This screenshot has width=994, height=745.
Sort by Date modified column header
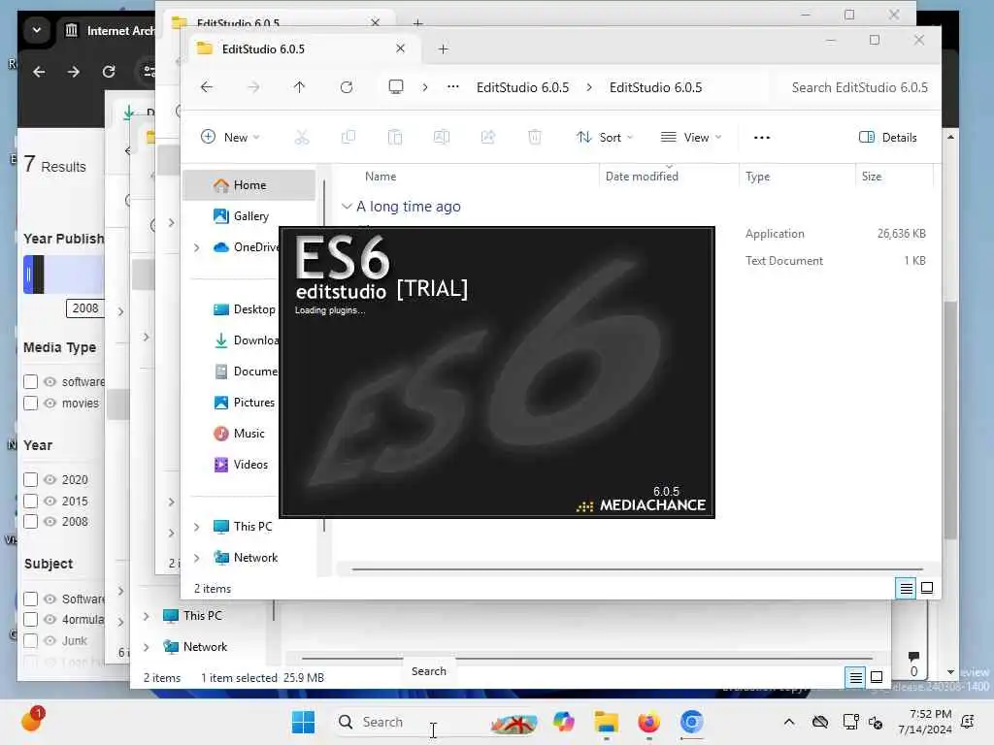[x=642, y=177]
